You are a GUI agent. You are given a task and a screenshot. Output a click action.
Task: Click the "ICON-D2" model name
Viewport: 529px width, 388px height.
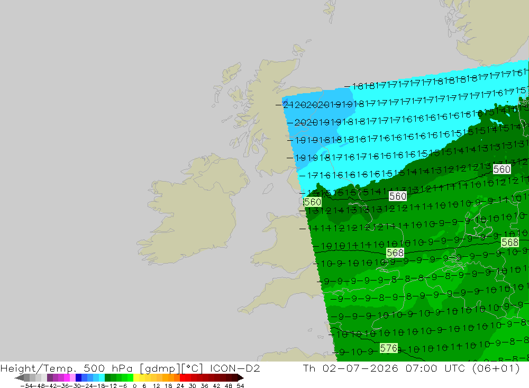[235, 368]
